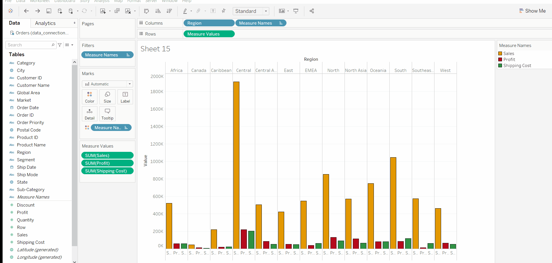Click the Color marks button

tap(90, 97)
